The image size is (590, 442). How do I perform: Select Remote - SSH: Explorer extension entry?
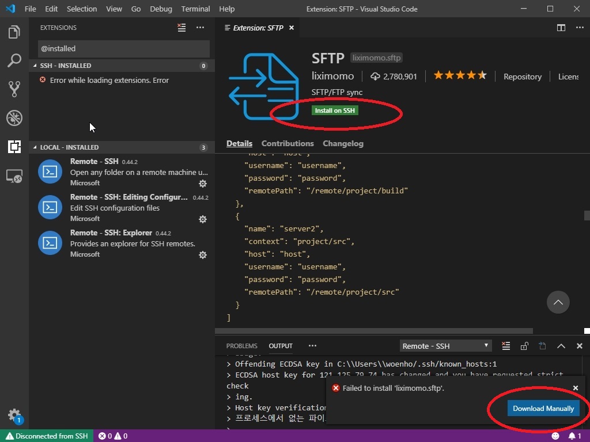pos(122,243)
